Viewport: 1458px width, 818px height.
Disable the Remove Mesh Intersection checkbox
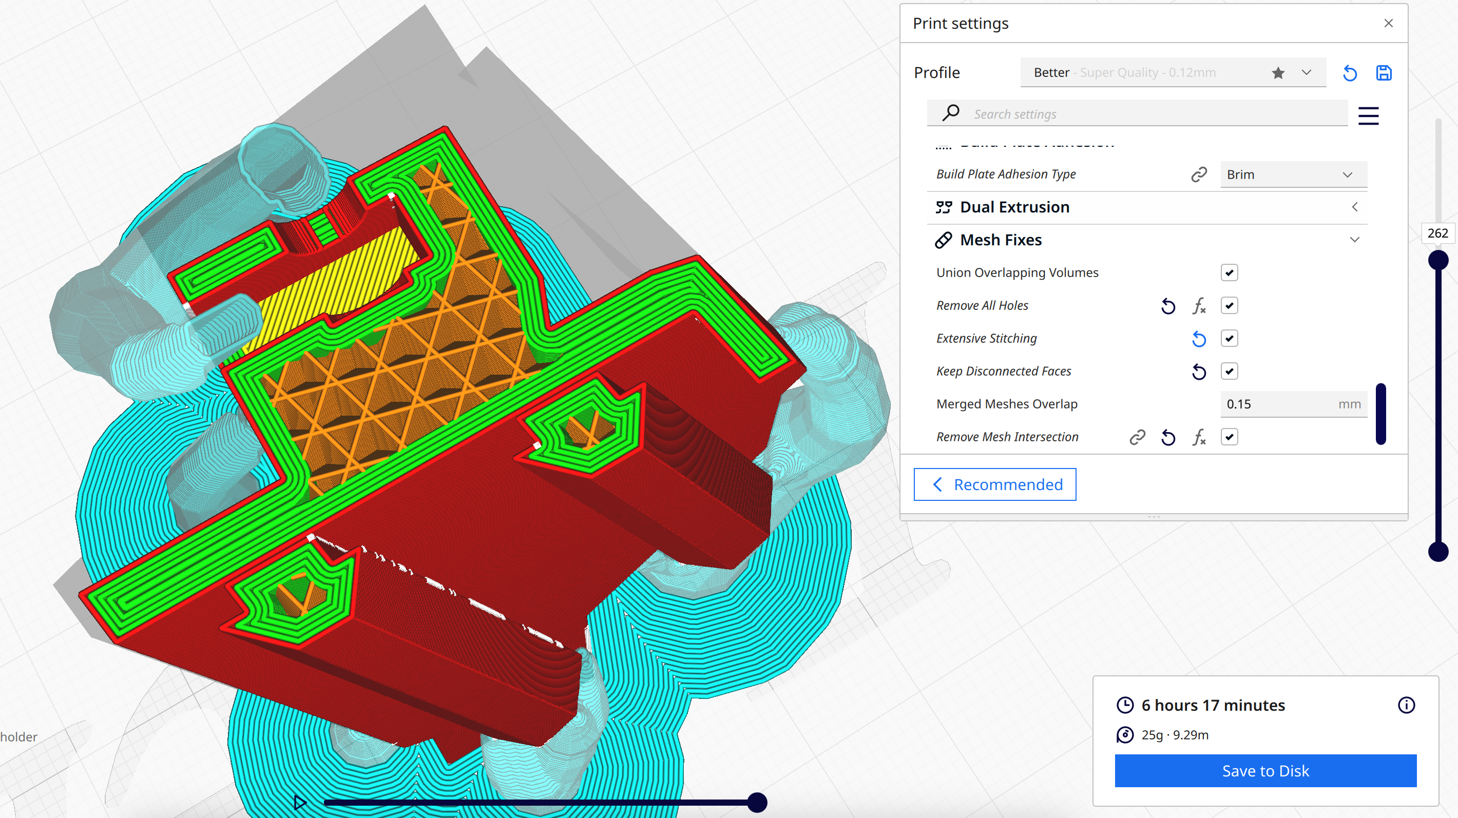tap(1229, 437)
